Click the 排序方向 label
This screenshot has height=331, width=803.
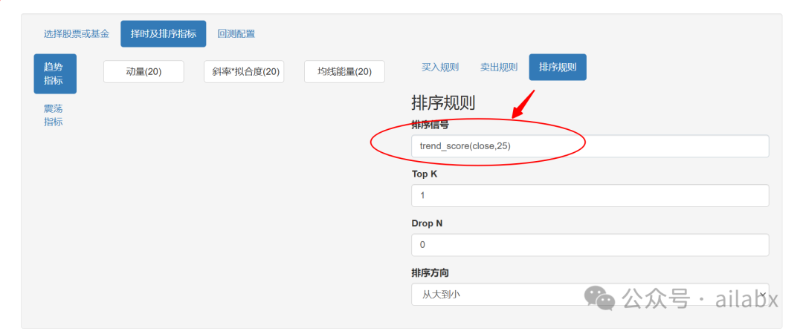pyautogui.click(x=430, y=273)
